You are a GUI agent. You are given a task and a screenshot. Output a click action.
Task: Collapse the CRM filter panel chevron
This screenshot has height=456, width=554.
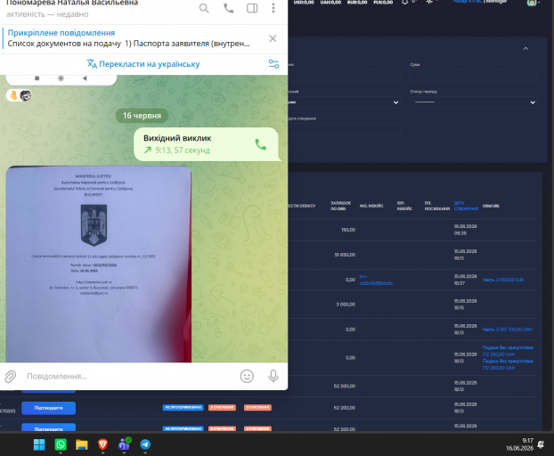(x=525, y=48)
